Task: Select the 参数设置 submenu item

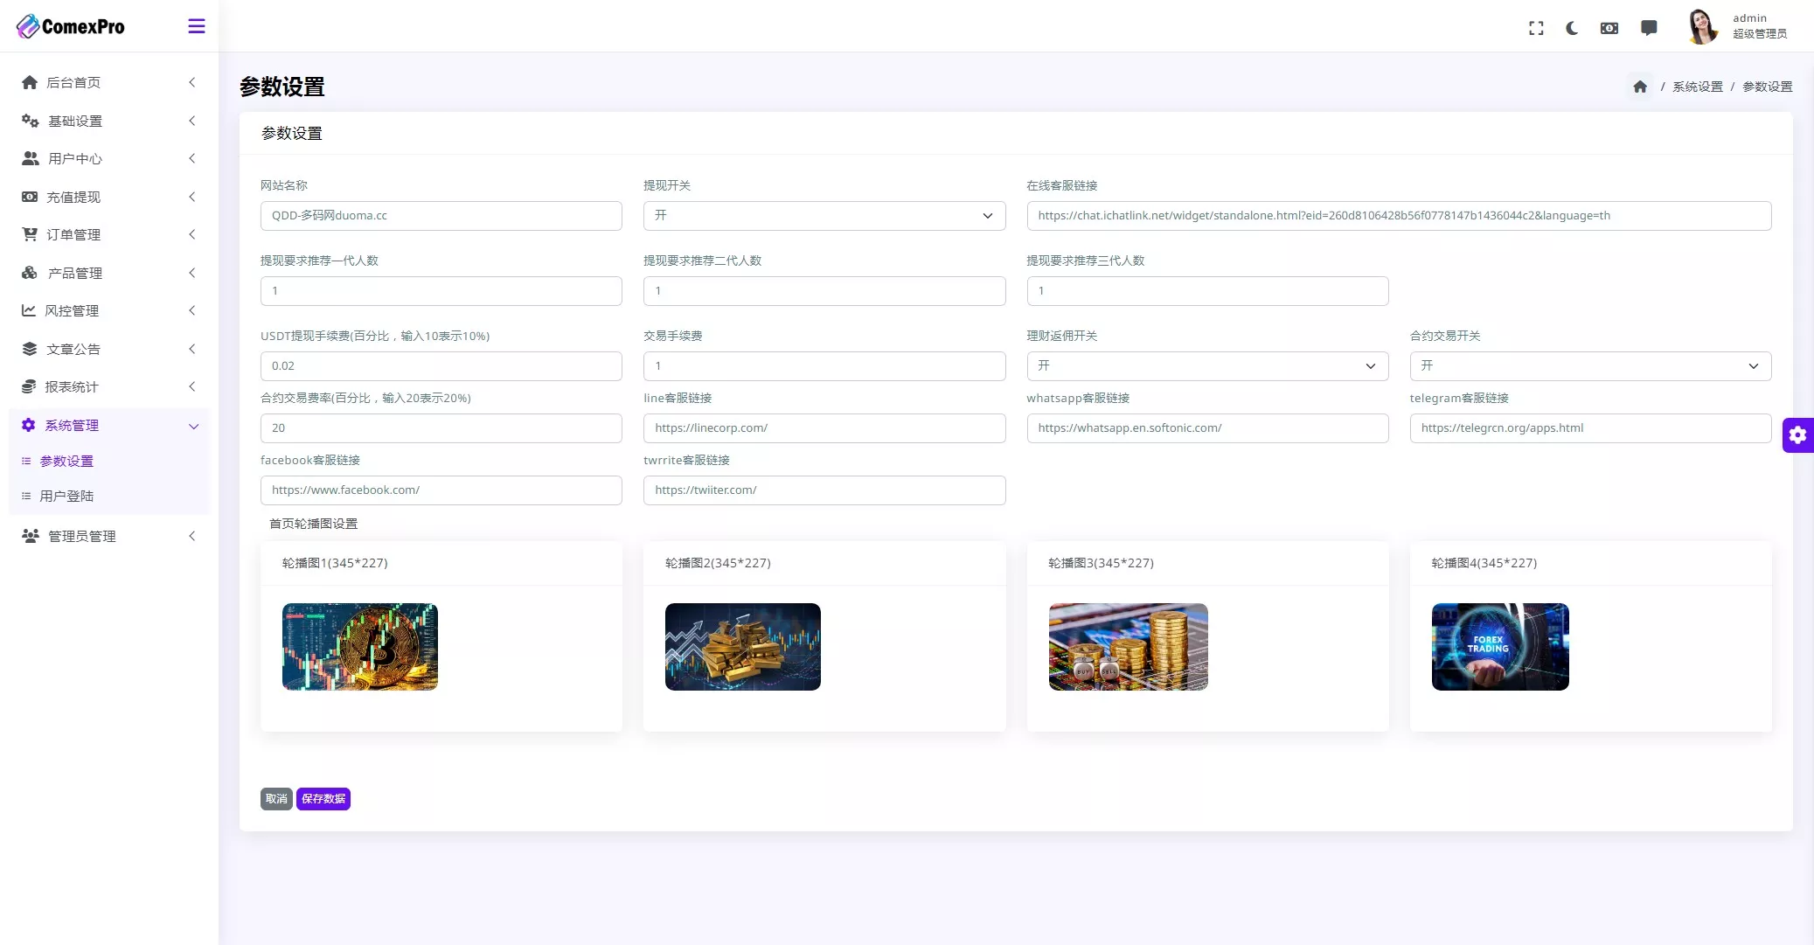Action: 66,461
